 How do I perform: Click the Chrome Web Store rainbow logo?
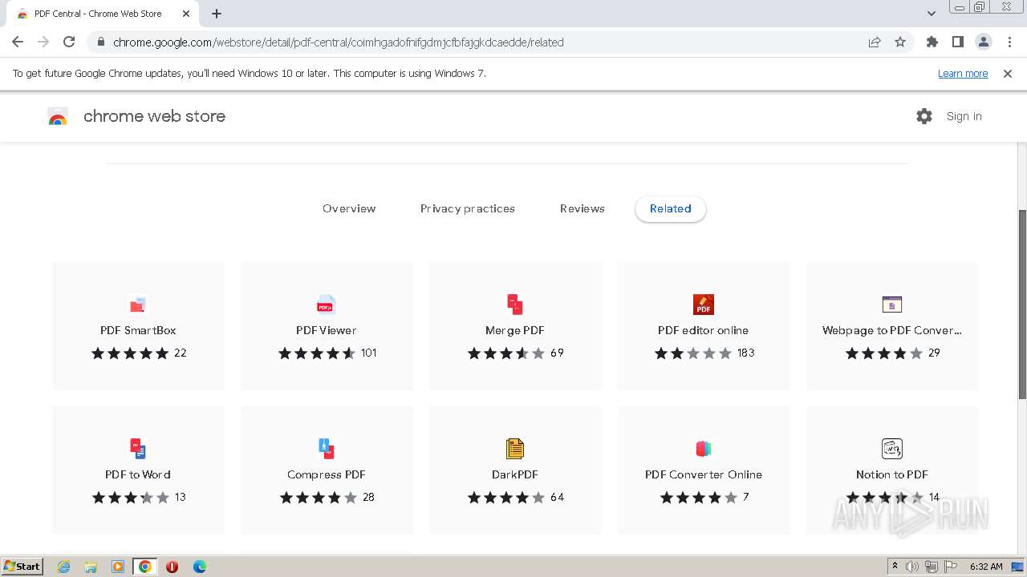pyautogui.click(x=58, y=117)
